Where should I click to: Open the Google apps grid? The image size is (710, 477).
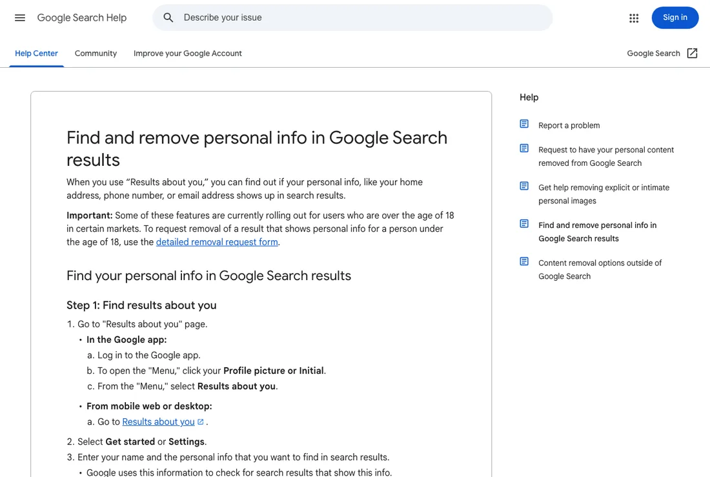[x=634, y=17]
